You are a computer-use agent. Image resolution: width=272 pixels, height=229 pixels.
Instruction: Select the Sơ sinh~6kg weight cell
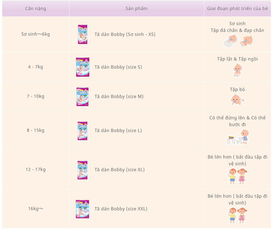click(x=36, y=34)
